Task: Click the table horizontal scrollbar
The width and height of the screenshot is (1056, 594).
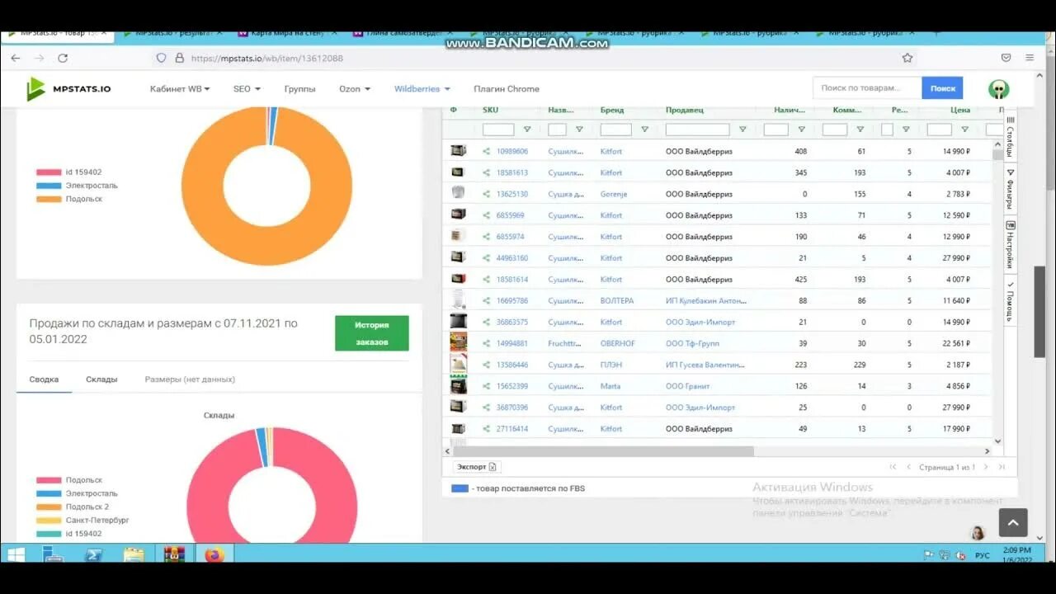Action: [602, 451]
